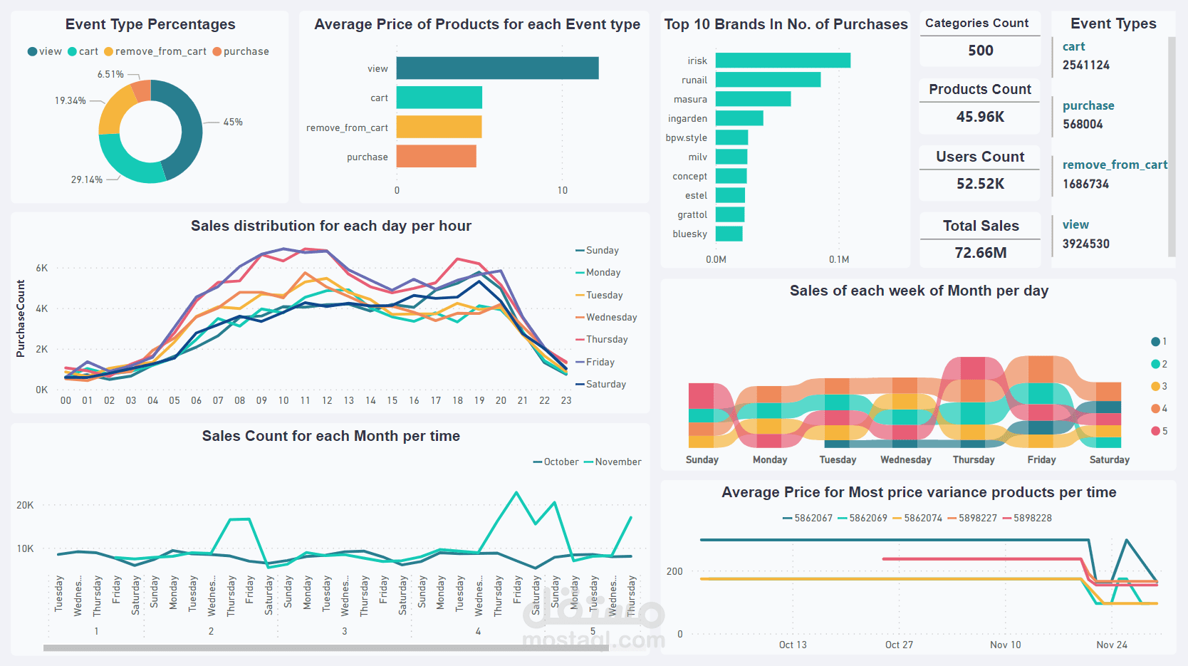Click the remove_from_cart legend dot in the donut legend
This screenshot has height=666, width=1188.
(108, 51)
